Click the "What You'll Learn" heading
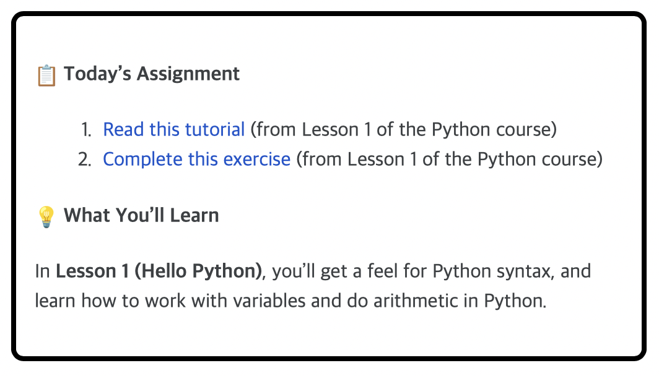Image resolution: width=659 pixels, height=376 pixels. 141,216
